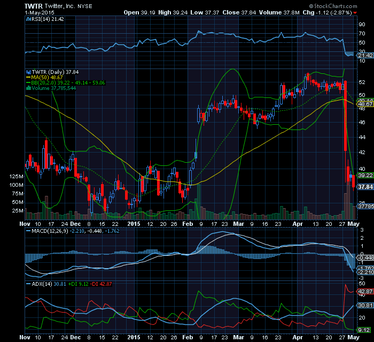Click the 37785 volume tag on right axis
This screenshot has height=342, width=374.
[365, 206]
